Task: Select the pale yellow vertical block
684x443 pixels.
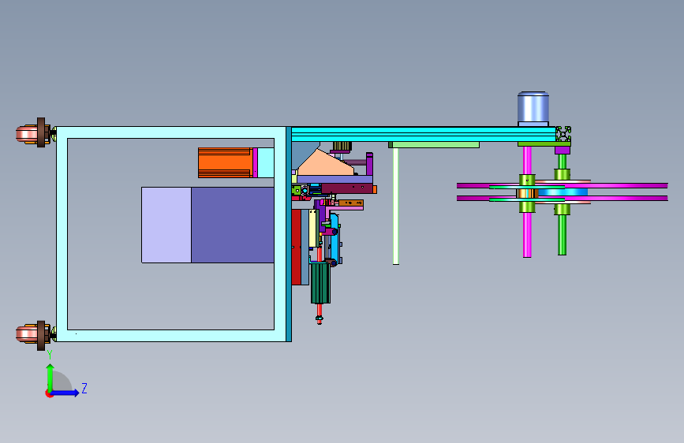Action: (312, 229)
